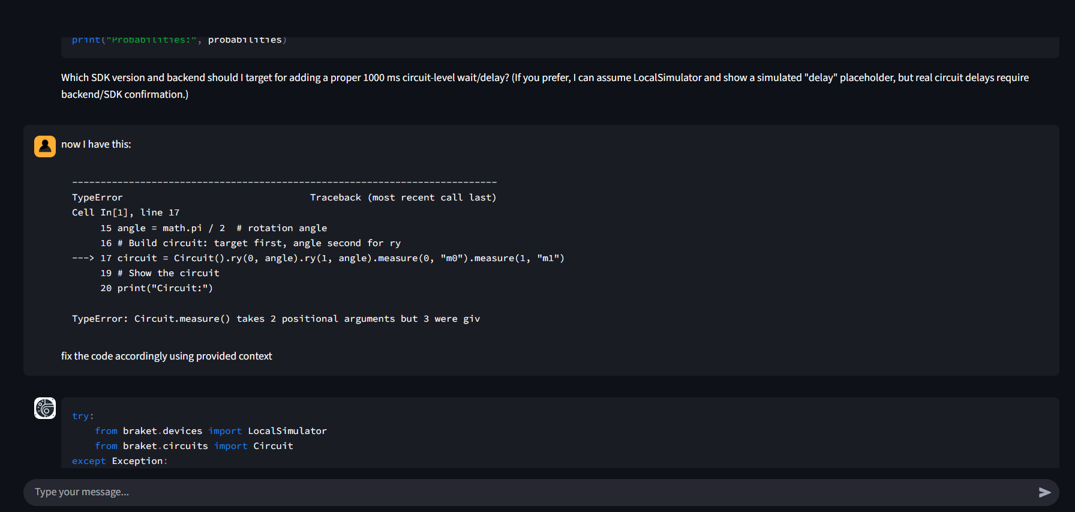Click line 20 print("Circuit:") in traceback
The width and height of the screenshot is (1075, 512).
pyautogui.click(x=157, y=288)
